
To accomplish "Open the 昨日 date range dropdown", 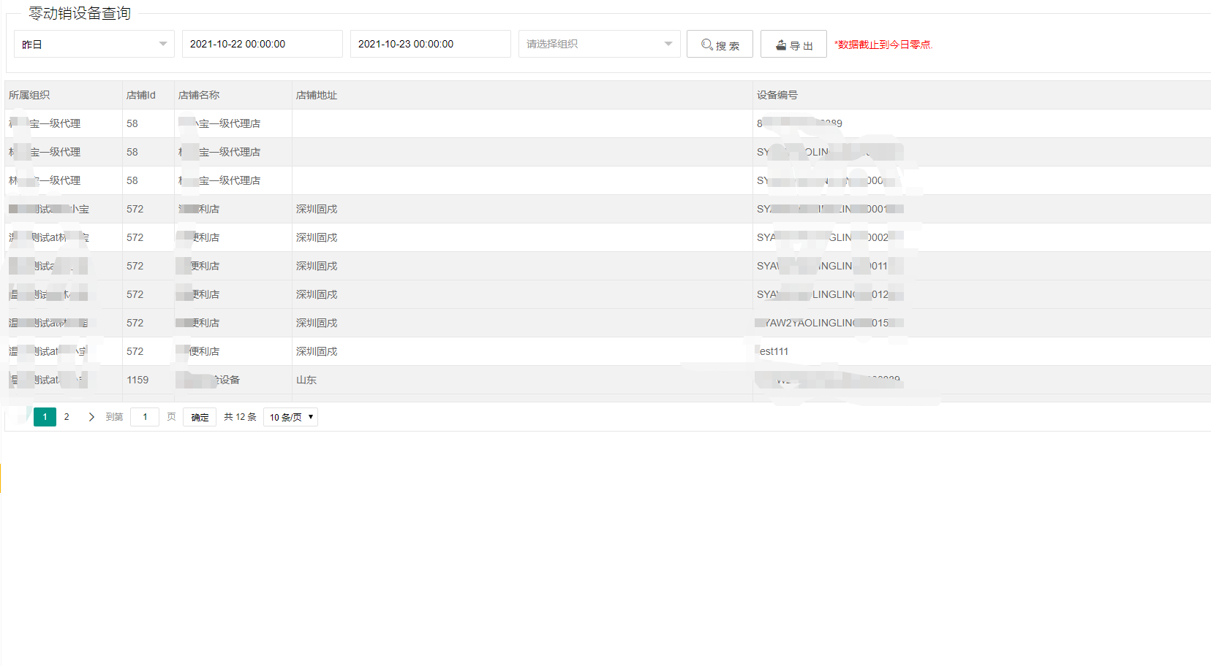I will (x=94, y=45).
